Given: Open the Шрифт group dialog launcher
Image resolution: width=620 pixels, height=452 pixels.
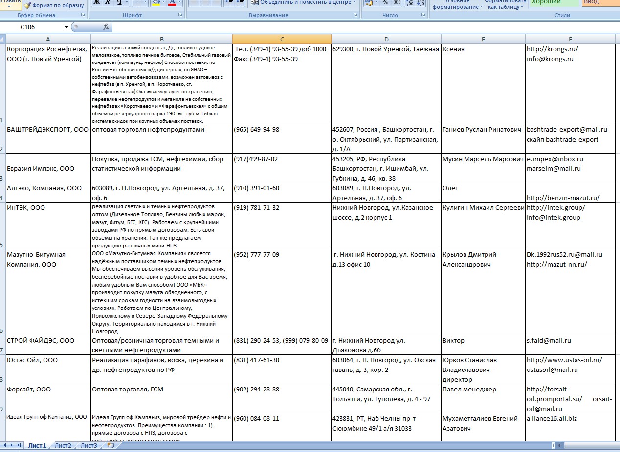Looking at the screenshot, I should pyautogui.click(x=180, y=15).
